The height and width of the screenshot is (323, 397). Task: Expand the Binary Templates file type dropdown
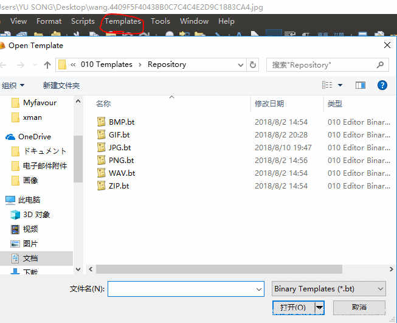[x=328, y=289]
